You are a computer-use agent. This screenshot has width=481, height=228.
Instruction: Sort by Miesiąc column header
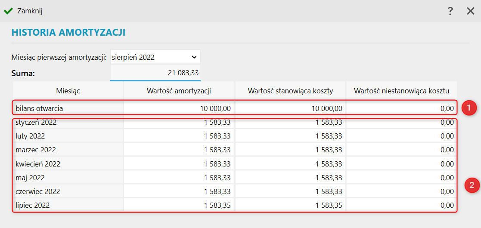tap(68, 90)
